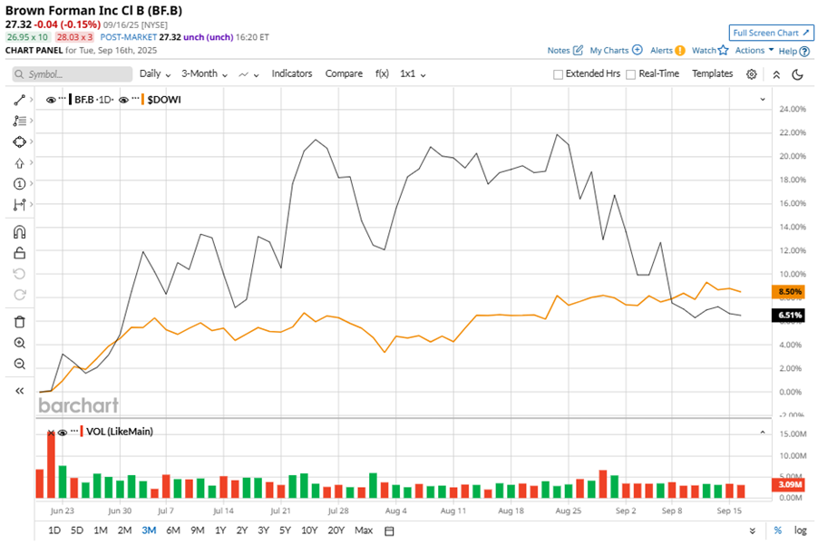818x545 pixels.
Task: Select the 1Y range tab
Action: [x=220, y=530]
